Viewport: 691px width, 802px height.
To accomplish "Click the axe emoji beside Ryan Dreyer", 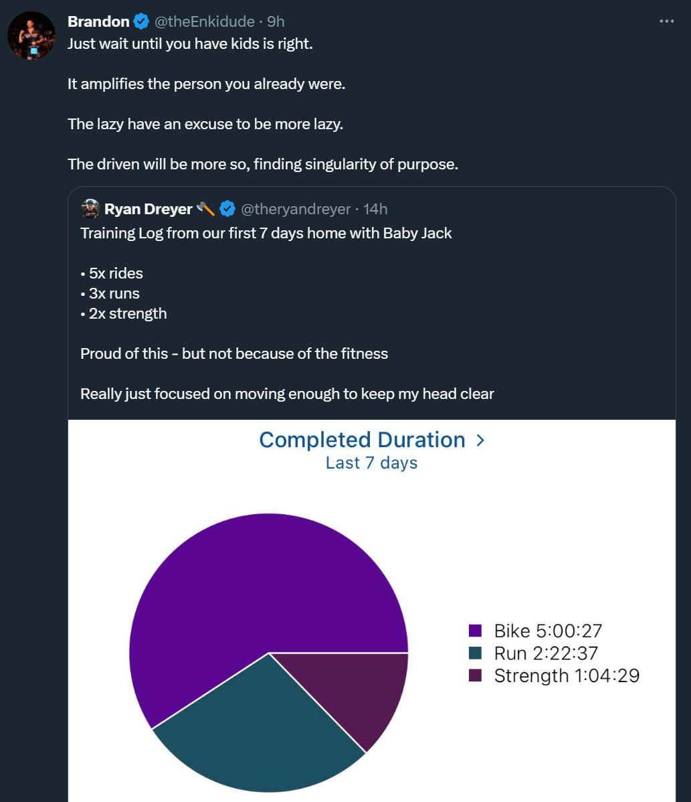I will 206,209.
